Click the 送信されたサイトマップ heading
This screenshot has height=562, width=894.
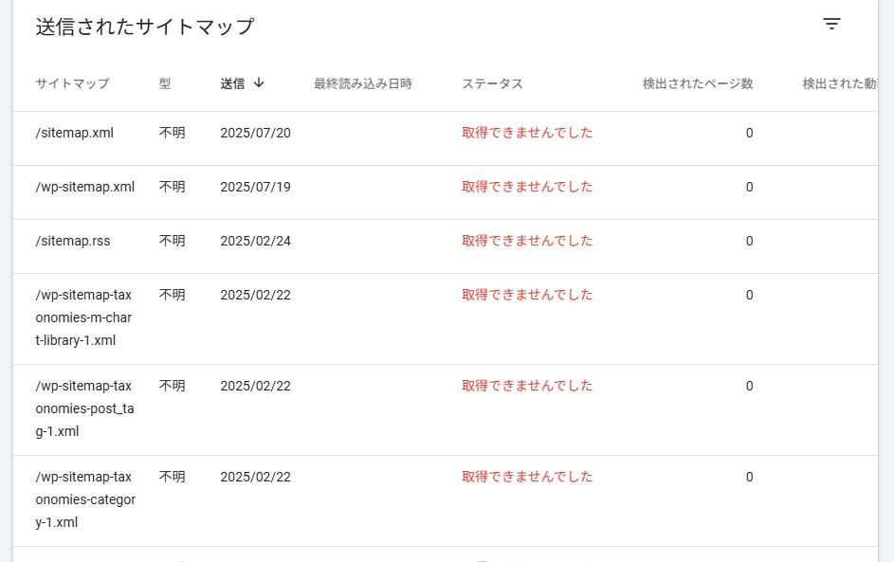coord(145,27)
